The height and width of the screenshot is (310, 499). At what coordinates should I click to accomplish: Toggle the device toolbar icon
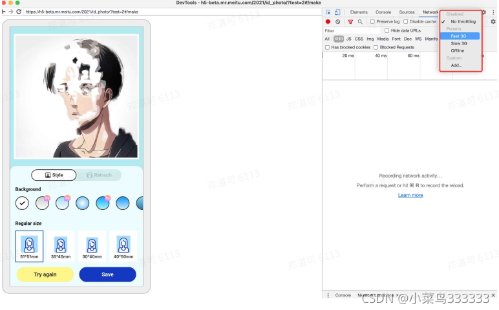pyautogui.click(x=337, y=12)
